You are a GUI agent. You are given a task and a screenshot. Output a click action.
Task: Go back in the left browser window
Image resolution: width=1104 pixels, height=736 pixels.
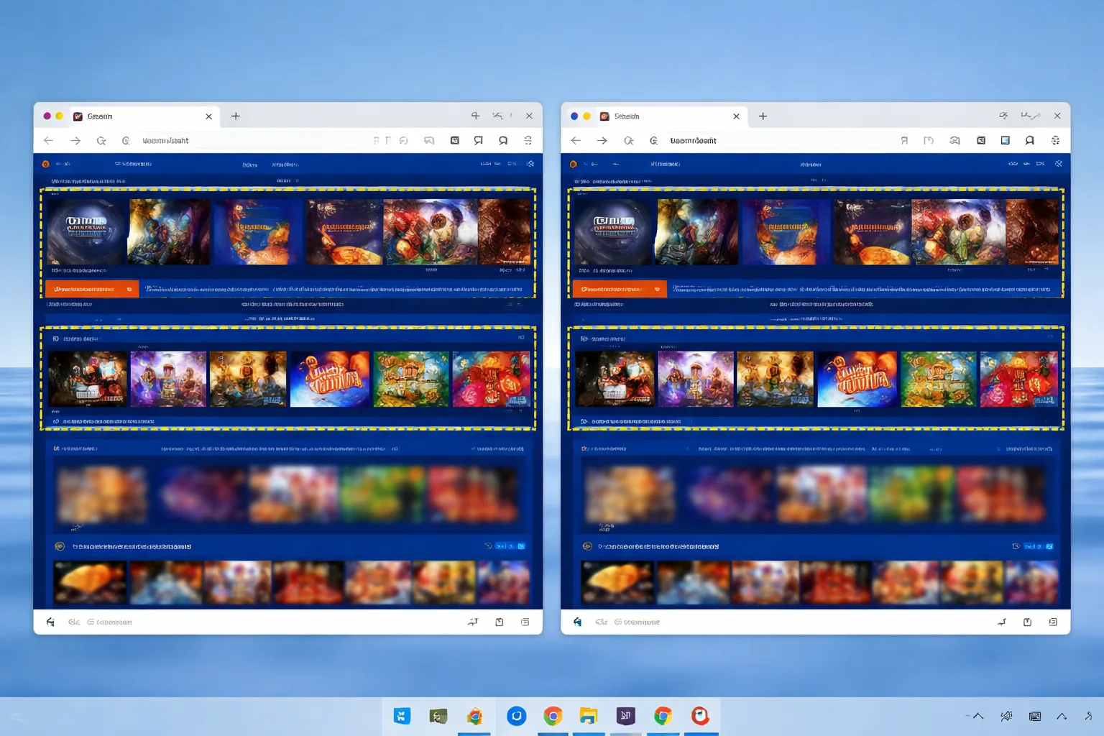[x=48, y=141]
